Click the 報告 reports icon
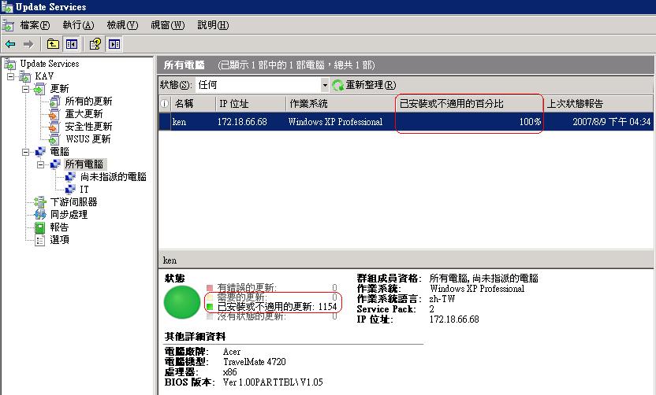Screen dimensions: 656x395 (x=39, y=227)
